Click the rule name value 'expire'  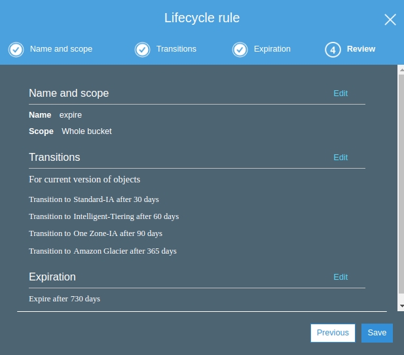point(71,115)
